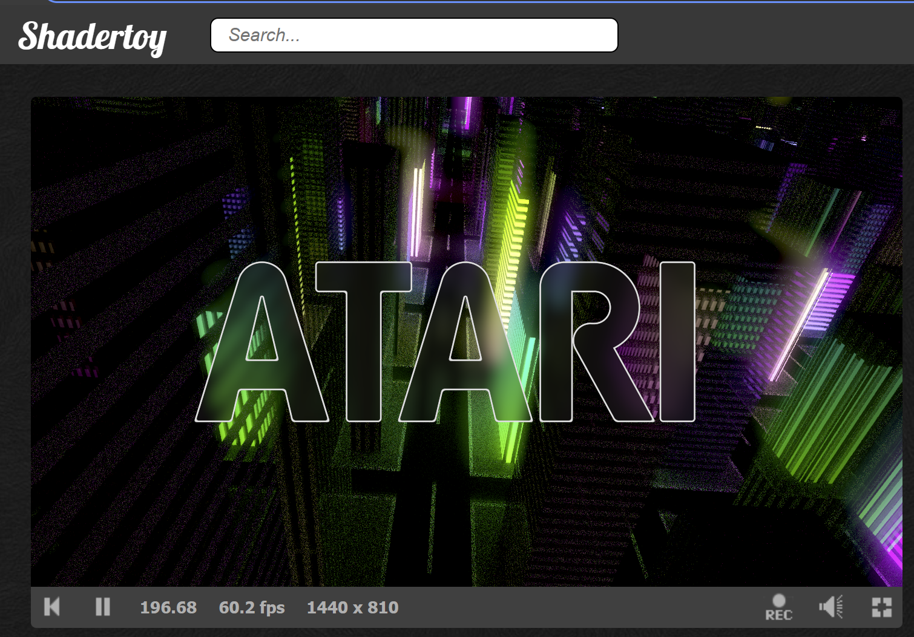Image resolution: width=914 pixels, height=637 pixels.
Task: Click the 1440 x 810 resolution label
Action: [353, 607]
